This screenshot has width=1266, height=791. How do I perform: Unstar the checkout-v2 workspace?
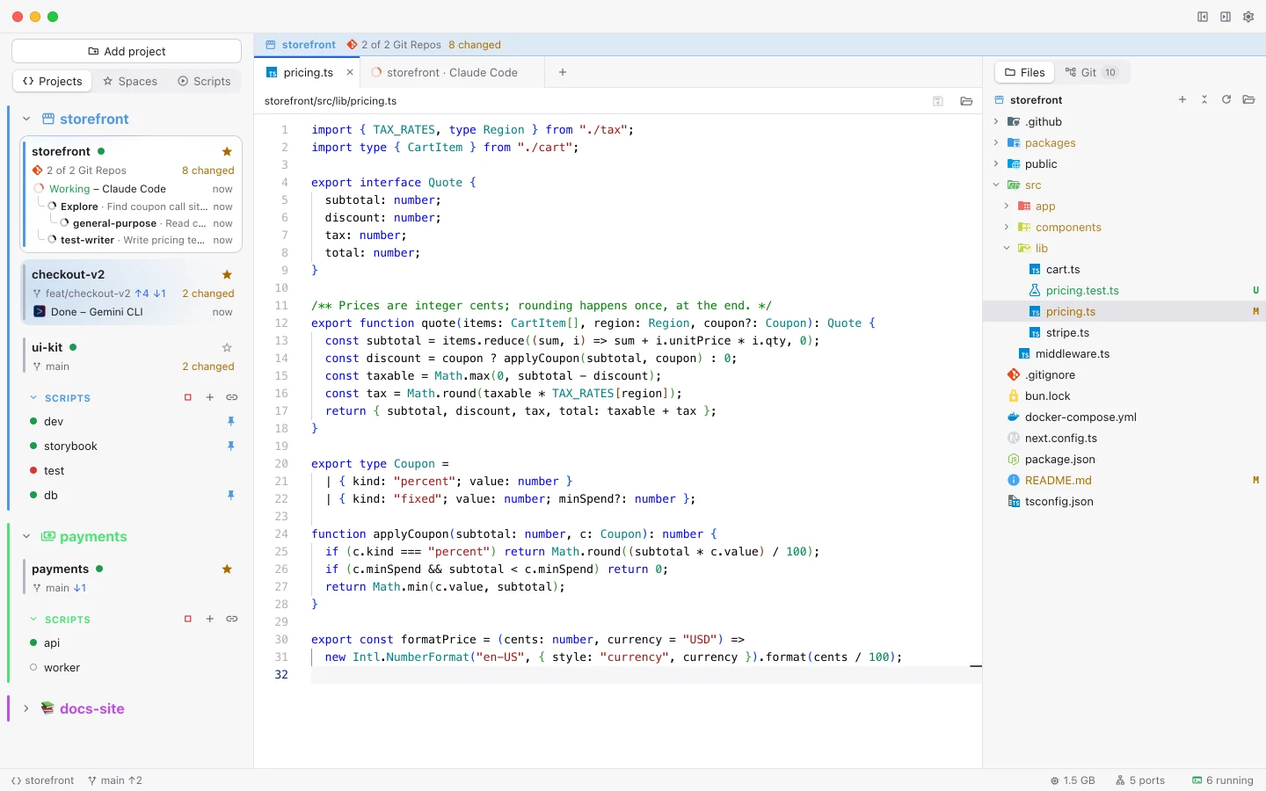click(x=227, y=274)
